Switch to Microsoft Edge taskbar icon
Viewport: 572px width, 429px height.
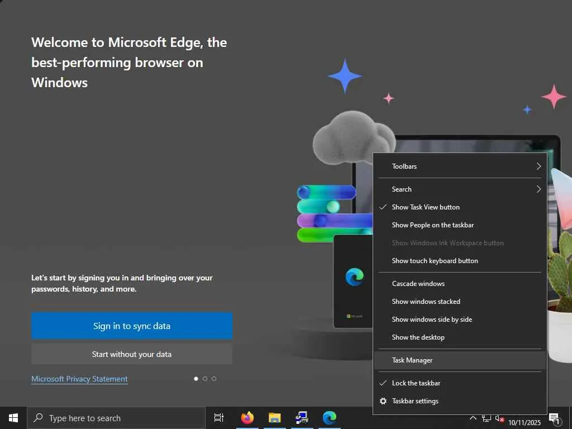[330, 418]
